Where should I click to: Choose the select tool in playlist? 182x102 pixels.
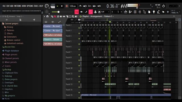pyautogui.click(x=70, y=16)
